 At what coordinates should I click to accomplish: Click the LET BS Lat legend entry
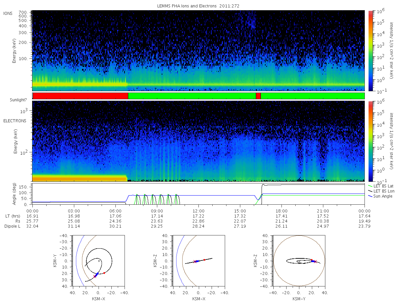[383, 186]
